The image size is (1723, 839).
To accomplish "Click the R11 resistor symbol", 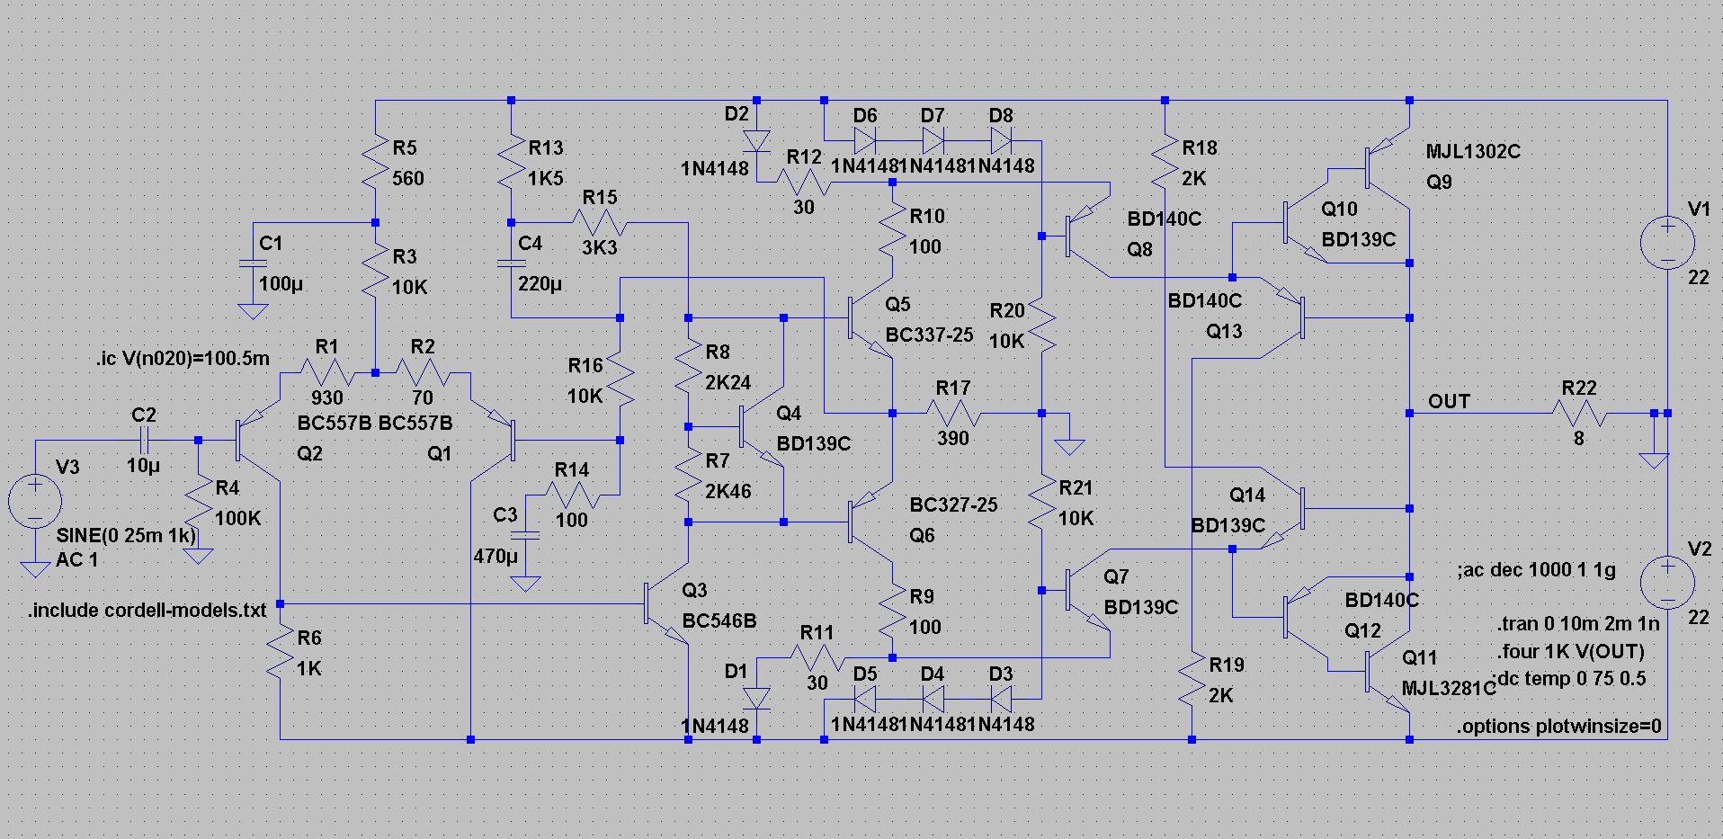I will pyautogui.click(x=817, y=658).
